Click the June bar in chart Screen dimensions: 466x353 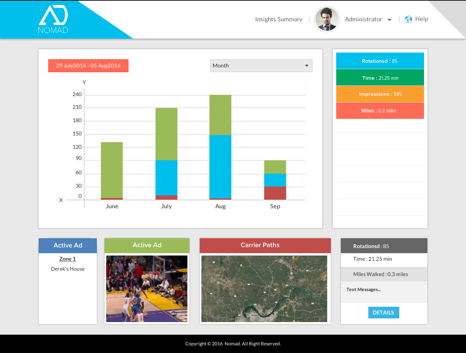pos(112,171)
